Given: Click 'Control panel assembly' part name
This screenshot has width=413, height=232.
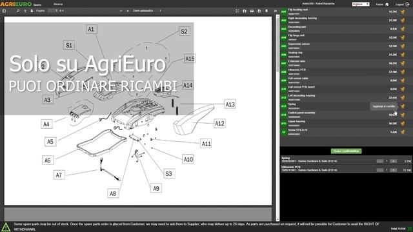Looking at the screenshot, I should (301, 113).
